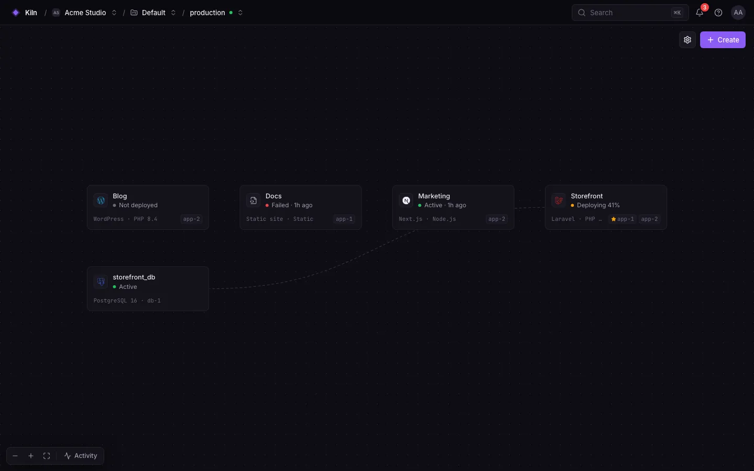This screenshot has height=471, width=754.
Task: Expand the Acme Studio team switcher chevron
Action: [114, 13]
